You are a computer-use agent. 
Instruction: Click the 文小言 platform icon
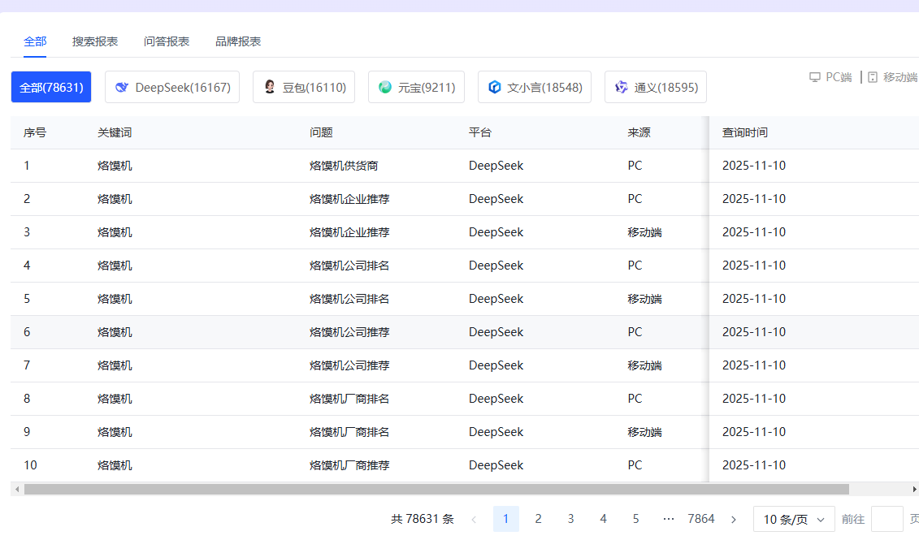[496, 87]
